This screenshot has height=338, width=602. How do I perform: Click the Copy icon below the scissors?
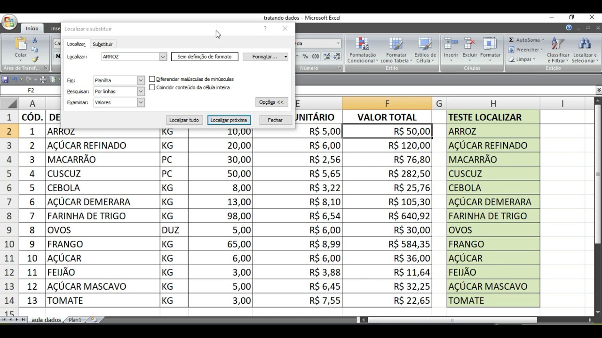point(34,50)
